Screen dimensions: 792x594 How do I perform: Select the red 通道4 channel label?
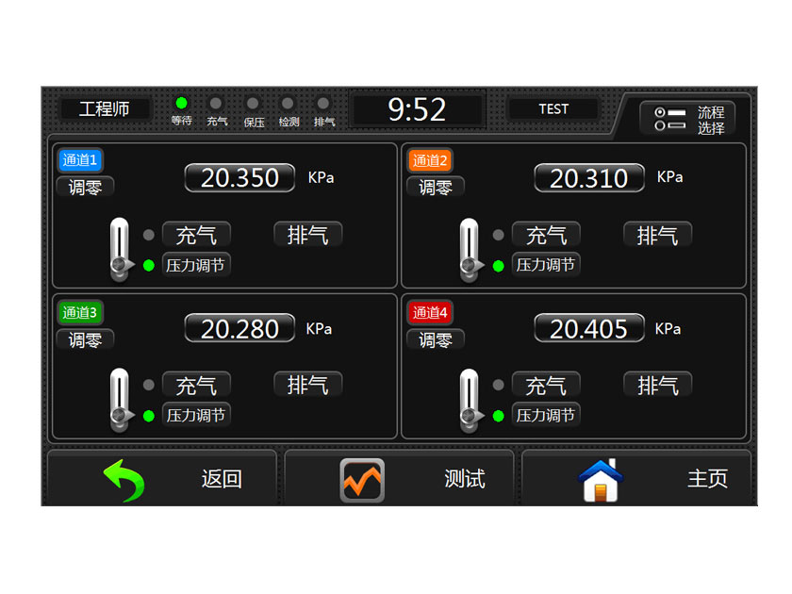(430, 312)
